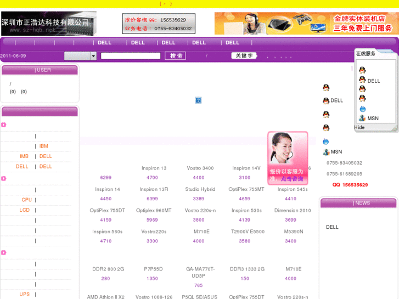Screen dimensions: 399x299
Task: Click the first pink arrow icon in left sidebar
Action: click(4, 125)
